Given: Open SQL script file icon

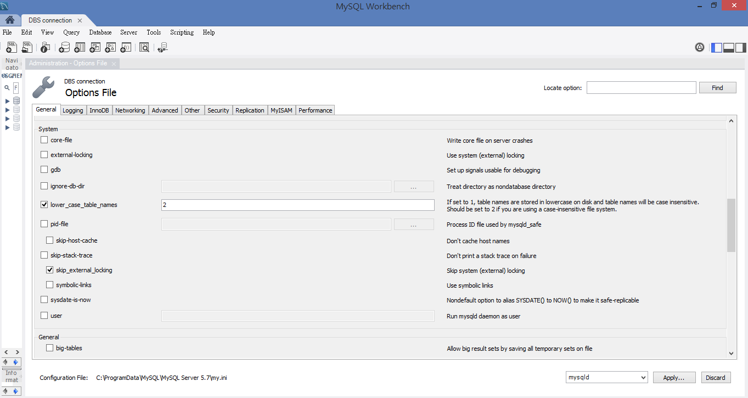Looking at the screenshot, I should 27,48.
